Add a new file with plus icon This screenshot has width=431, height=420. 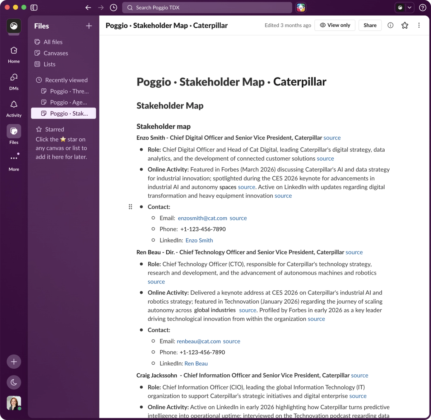(x=89, y=26)
